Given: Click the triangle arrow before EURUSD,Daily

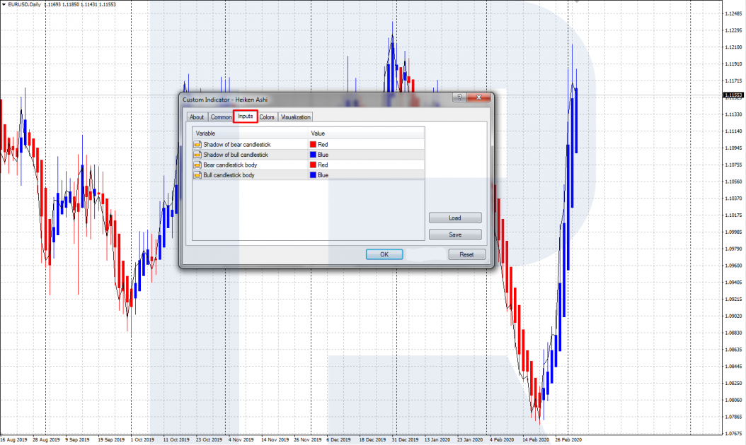Looking at the screenshot, I should (4, 4).
